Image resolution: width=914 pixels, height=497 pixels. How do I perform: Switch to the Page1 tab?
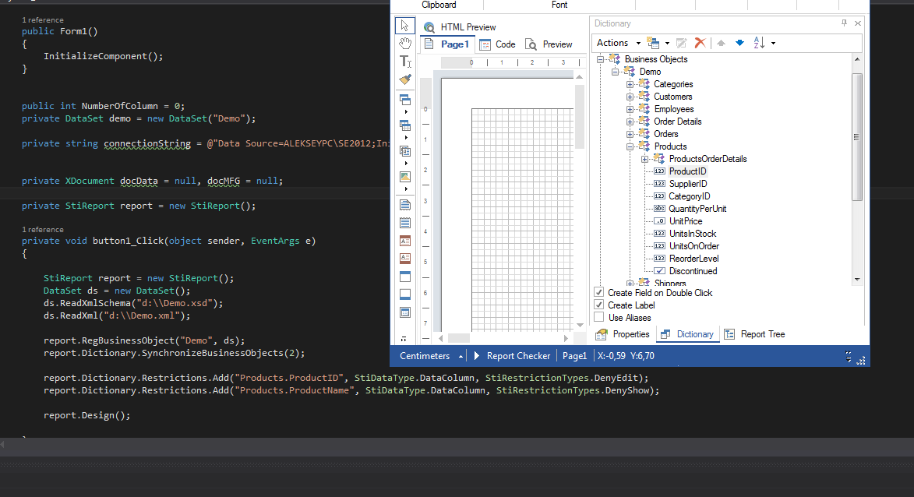[x=447, y=44]
